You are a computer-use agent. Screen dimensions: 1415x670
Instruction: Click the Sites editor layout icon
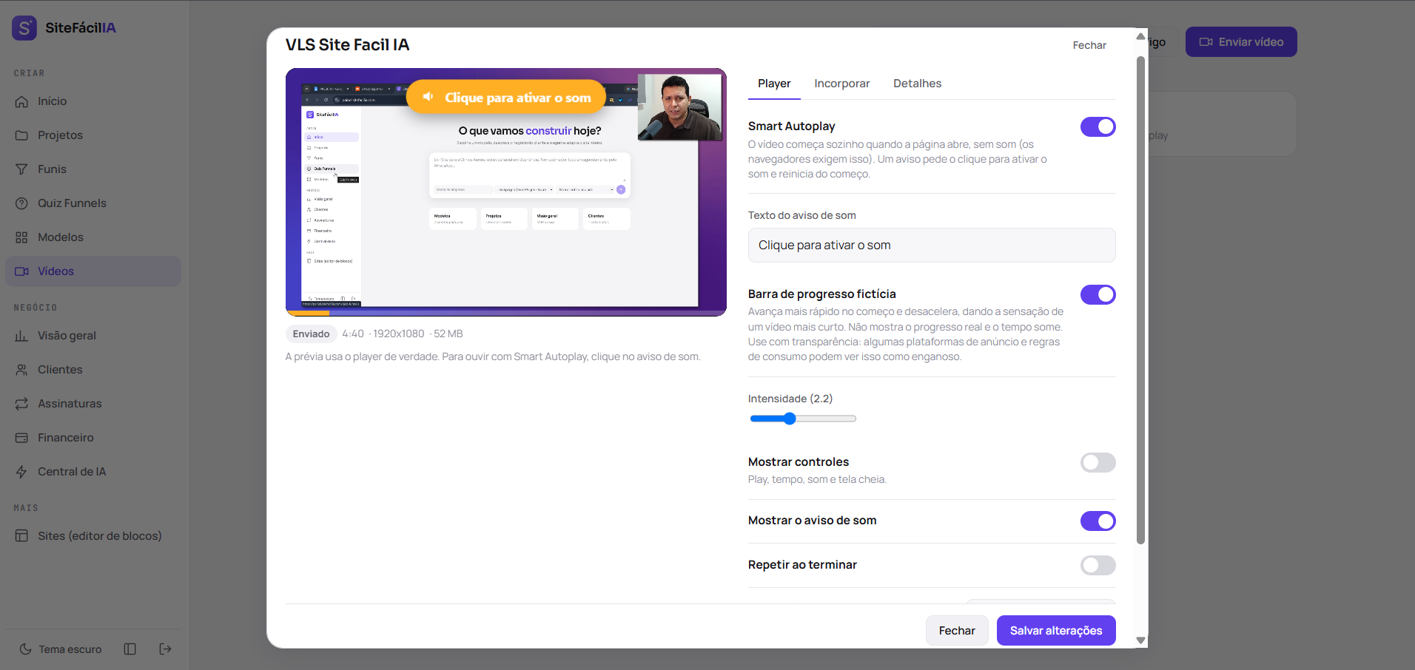22,536
